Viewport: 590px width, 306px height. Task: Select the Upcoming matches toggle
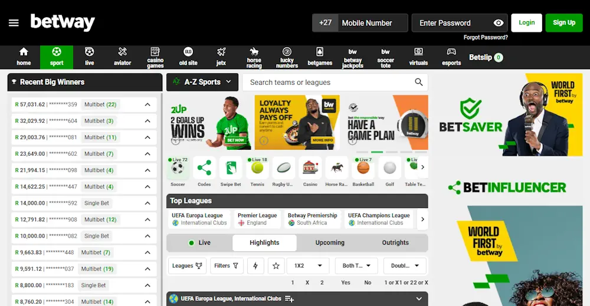pos(330,242)
